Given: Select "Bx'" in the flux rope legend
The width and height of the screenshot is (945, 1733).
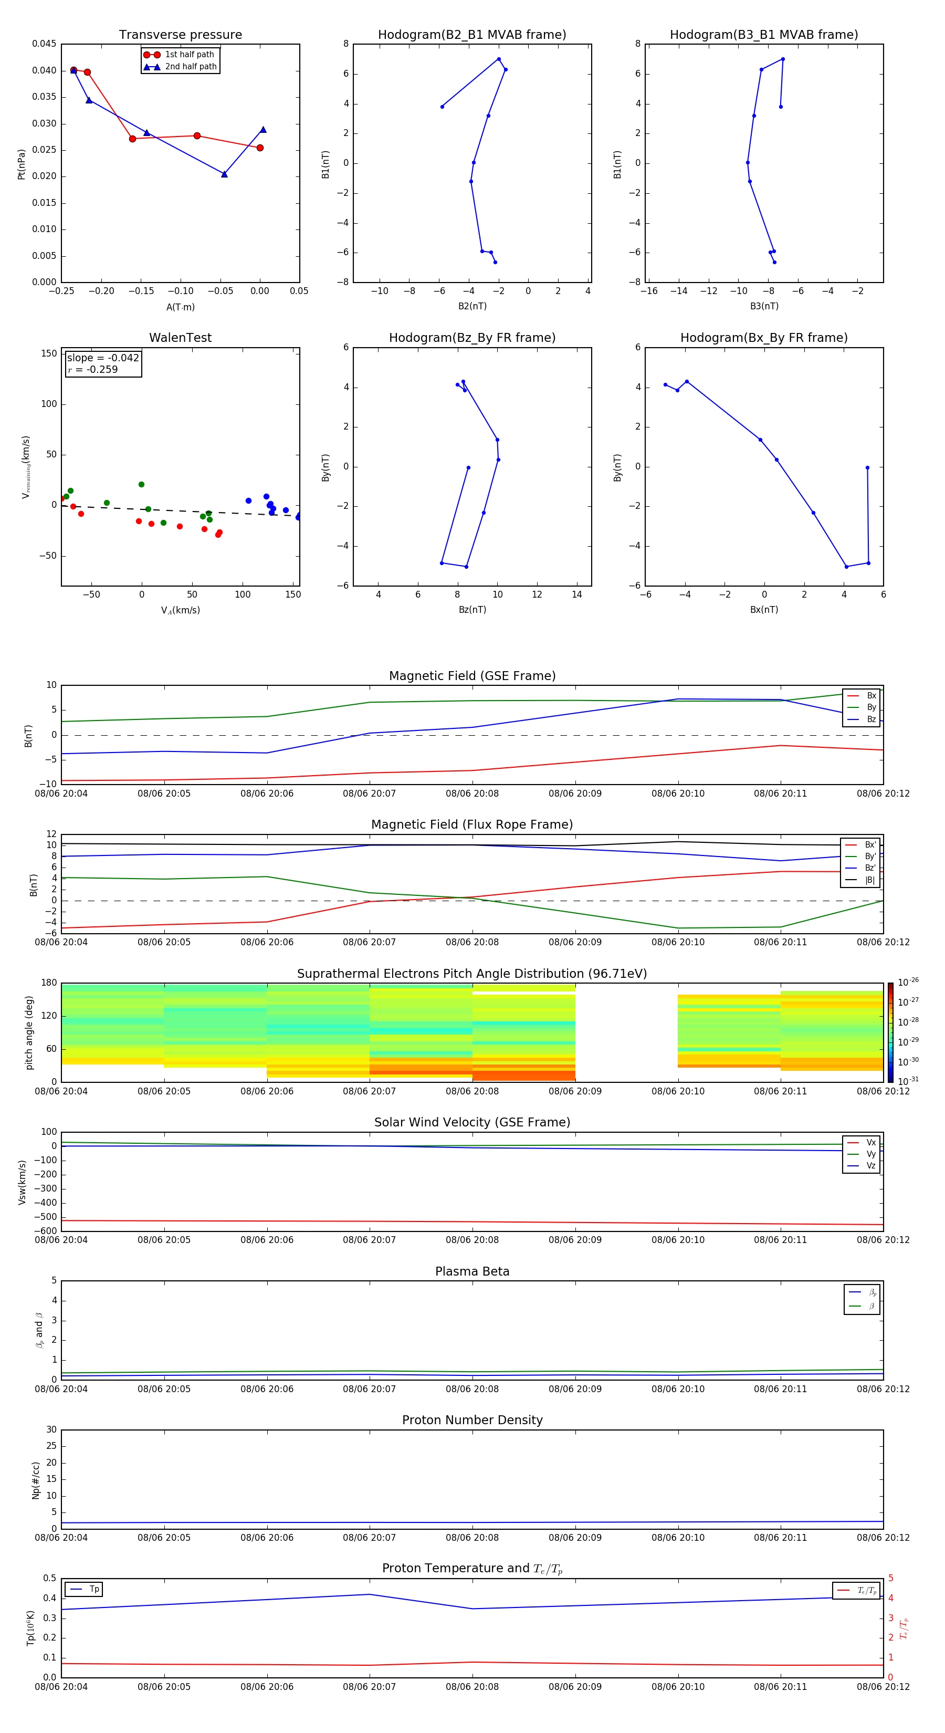Looking at the screenshot, I should 861,845.
